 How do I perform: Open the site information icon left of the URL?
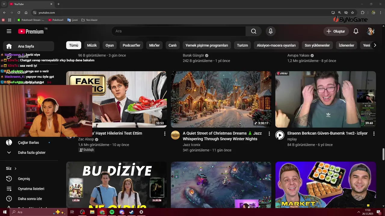click(x=35, y=13)
